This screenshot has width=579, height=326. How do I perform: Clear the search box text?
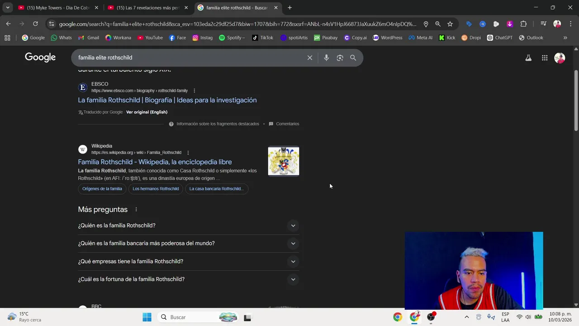click(310, 58)
